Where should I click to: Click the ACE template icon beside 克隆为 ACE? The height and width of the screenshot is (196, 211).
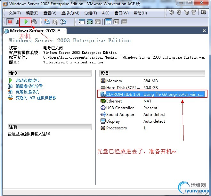pos(10,98)
